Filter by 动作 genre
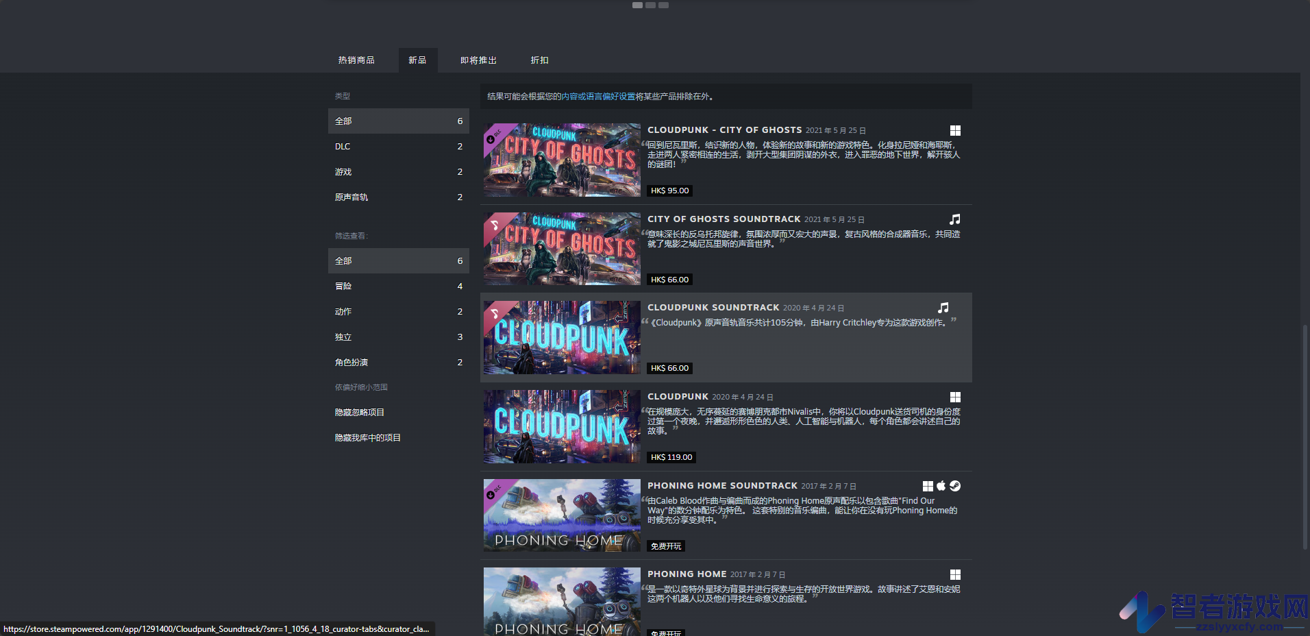This screenshot has height=636, width=1310. pyautogui.click(x=399, y=312)
